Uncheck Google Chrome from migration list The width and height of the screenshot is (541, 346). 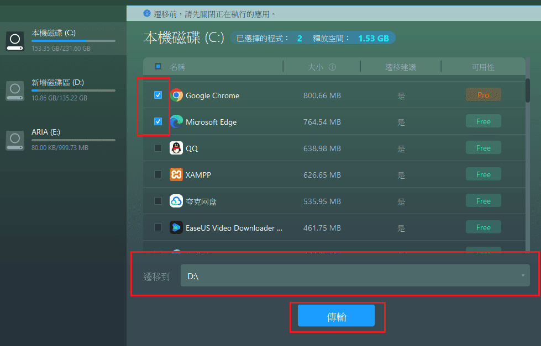(158, 95)
